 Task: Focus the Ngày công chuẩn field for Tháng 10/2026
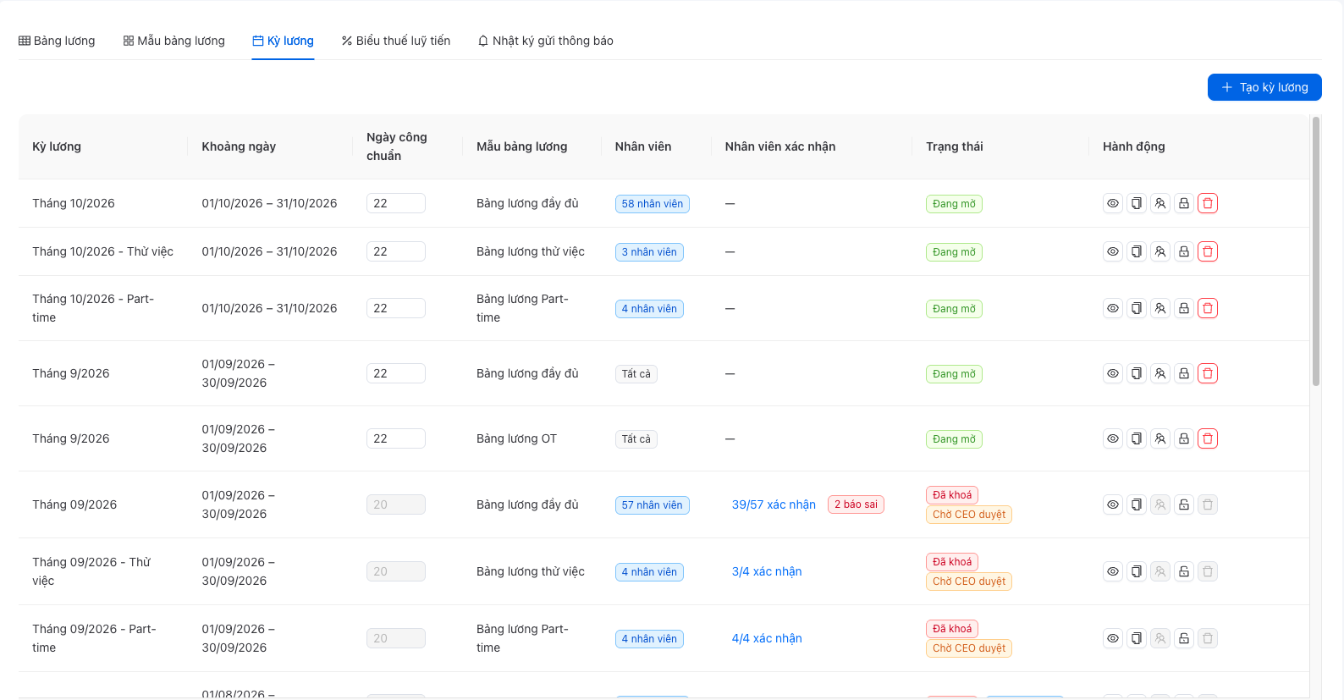[x=396, y=203]
